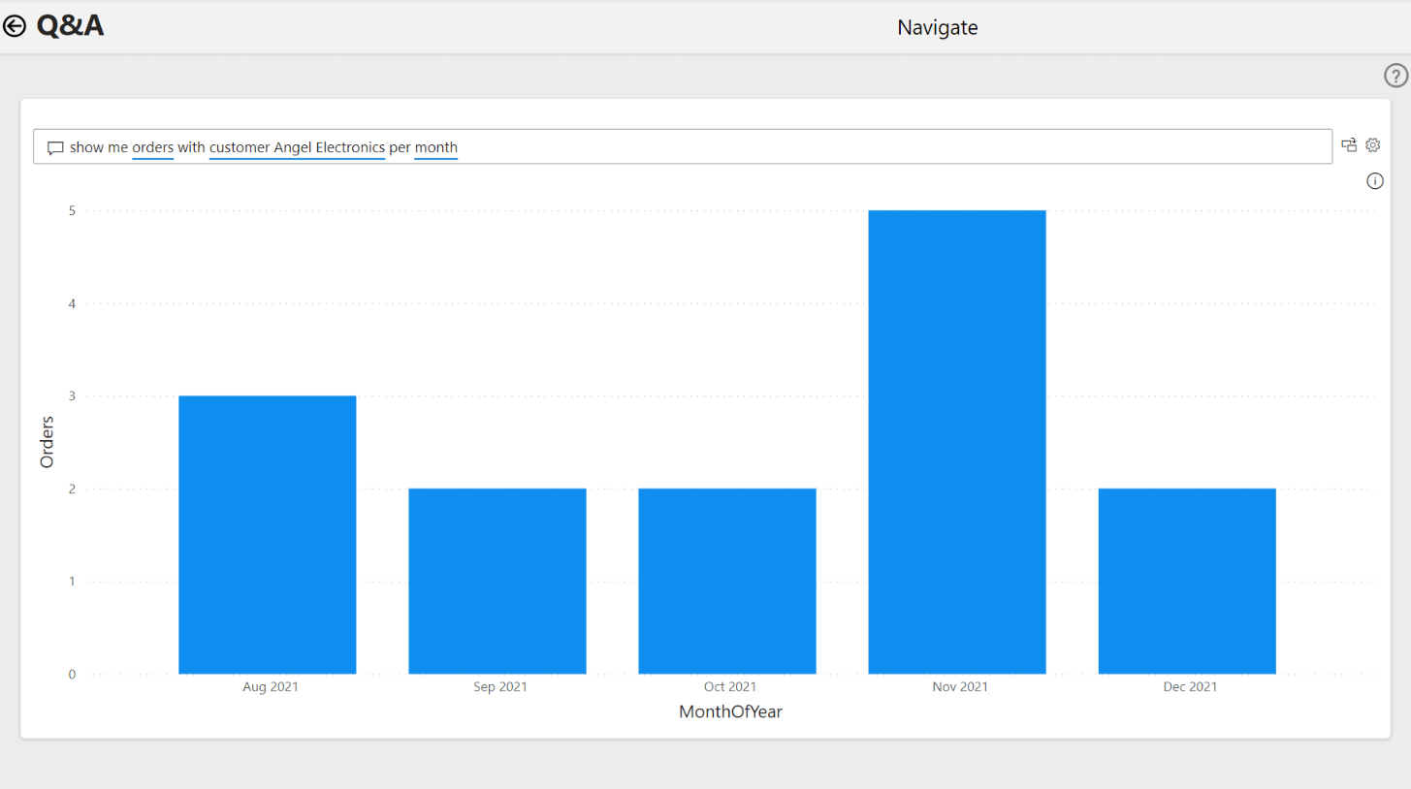Open the Q&A settings gear icon

(1373, 145)
